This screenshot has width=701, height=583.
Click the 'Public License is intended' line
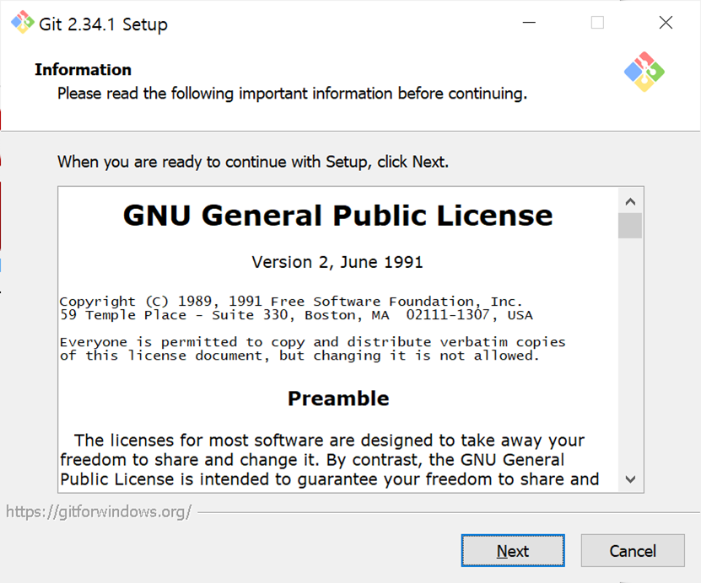tap(330, 479)
